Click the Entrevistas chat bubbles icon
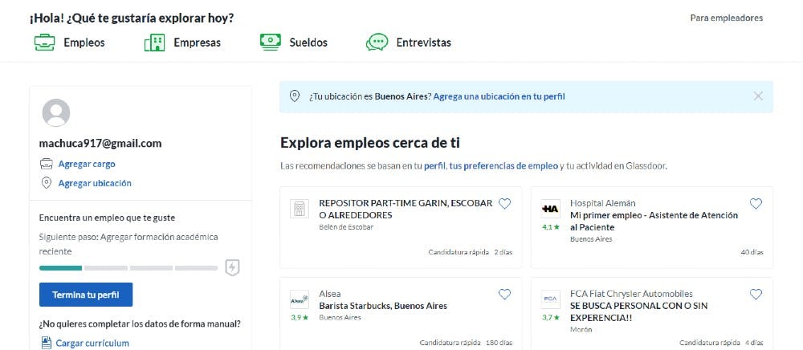The image size is (803, 350). tap(377, 43)
